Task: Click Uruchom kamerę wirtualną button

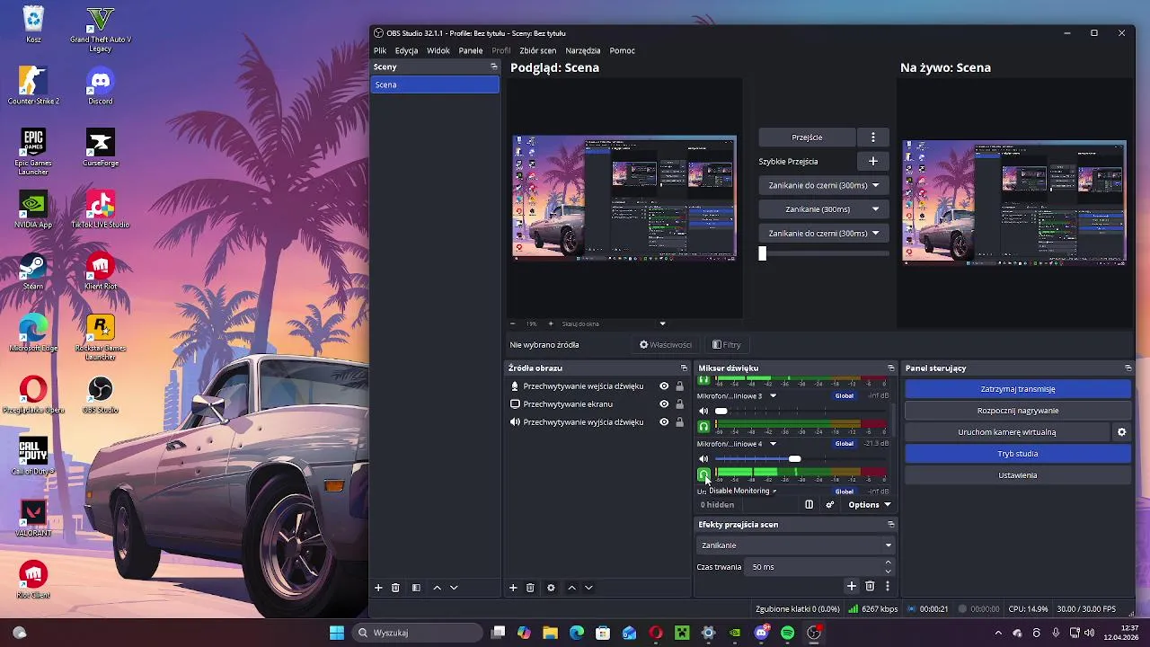Action: point(1006,432)
